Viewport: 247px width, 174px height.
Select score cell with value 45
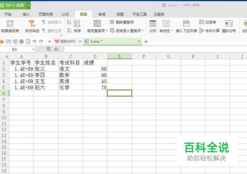pyautogui.click(x=95, y=81)
